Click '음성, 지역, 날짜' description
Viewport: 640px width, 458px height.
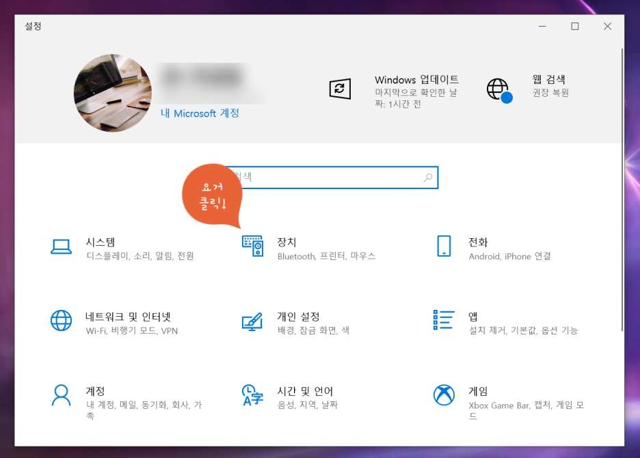point(308,405)
